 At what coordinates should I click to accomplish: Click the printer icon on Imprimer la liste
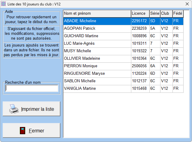point(14,109)
